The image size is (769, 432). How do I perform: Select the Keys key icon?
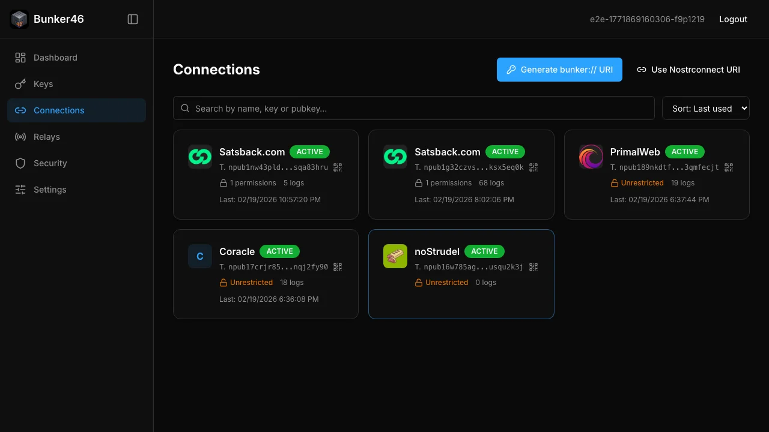(x=20, y=83)
